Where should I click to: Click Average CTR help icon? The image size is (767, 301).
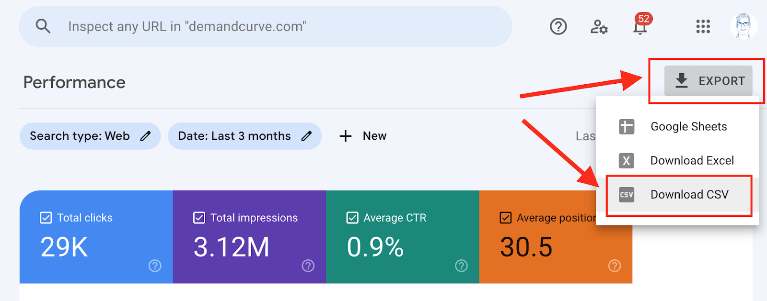[461, 266]
